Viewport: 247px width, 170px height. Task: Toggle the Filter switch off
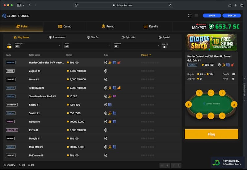[9, 47]
